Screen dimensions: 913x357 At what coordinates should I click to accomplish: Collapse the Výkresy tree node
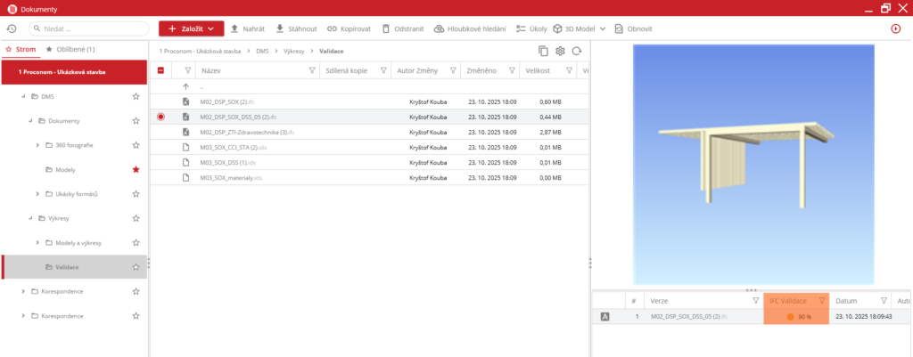[x=30, y=218]
